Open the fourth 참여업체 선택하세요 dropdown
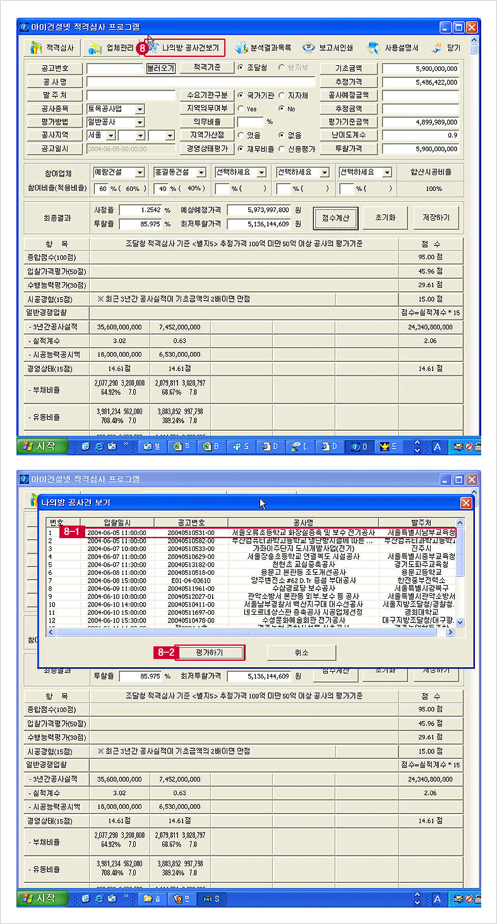This screenshot has height=924, width=497. [x=324, y=172]
